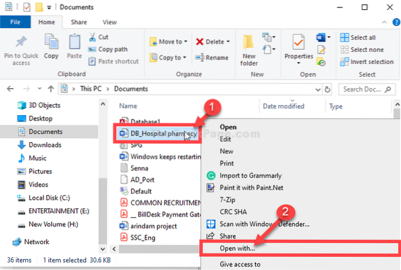Open the Delete dropdown arrow

click(x=228, y=42)
